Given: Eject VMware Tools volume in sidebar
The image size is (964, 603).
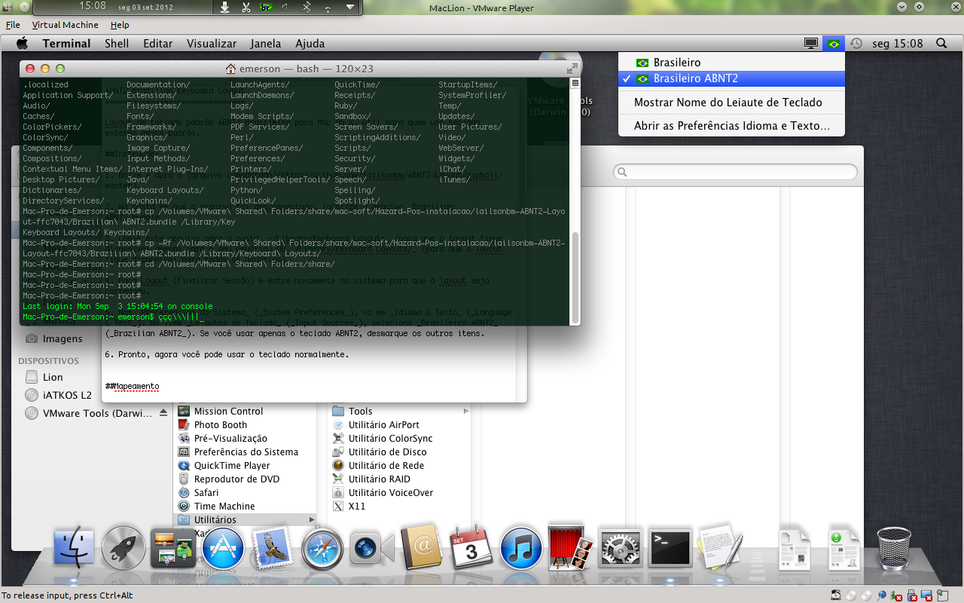Looking at the screenshot, I should [163, 413].
